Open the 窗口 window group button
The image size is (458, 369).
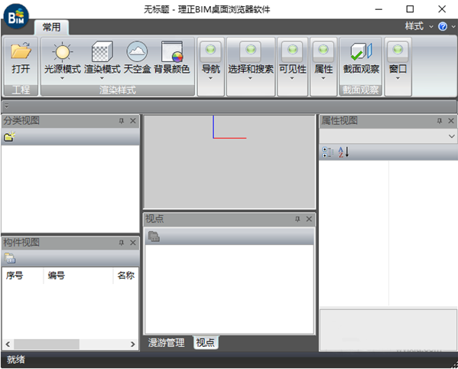point(398,52)
